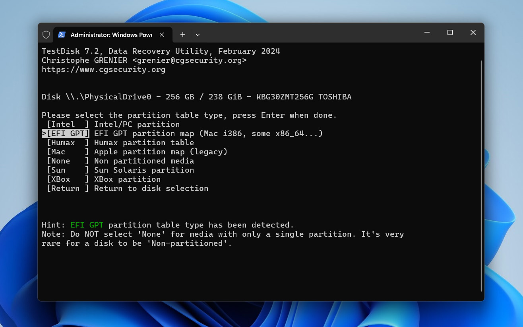523x327 pixels.
Task: Click the terminal vertical scrollbar
Action: click(x=481, y=175)
